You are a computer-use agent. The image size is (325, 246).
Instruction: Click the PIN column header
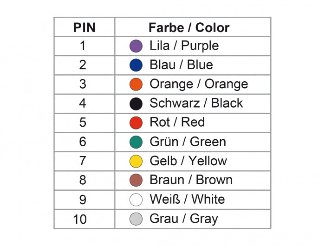tap(84, 27)
